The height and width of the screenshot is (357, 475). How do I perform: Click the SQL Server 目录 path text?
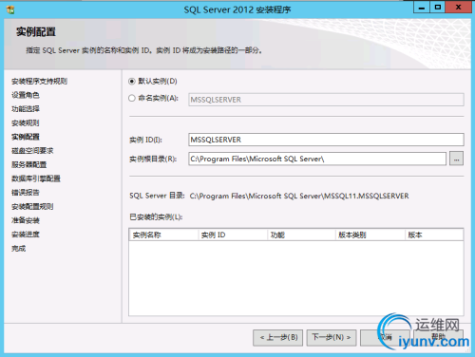pyautogui.click(x=299, y=196)
